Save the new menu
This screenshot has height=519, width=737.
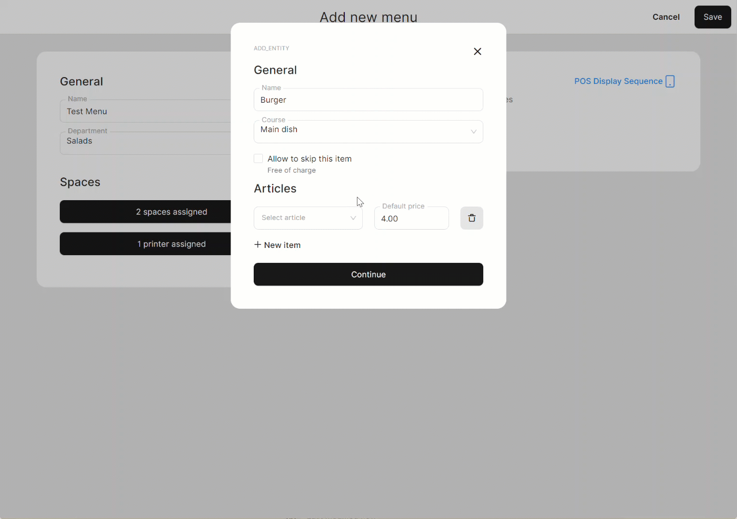712,17
